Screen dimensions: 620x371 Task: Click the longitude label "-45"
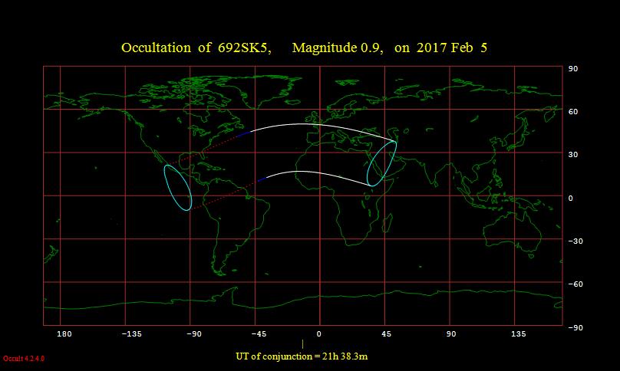(x=259, y=334)
